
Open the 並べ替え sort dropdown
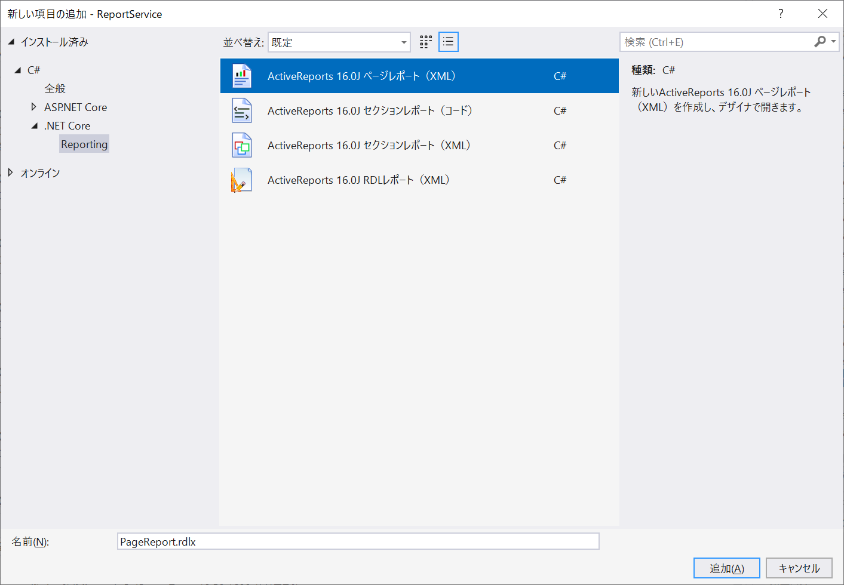pyautogui.click(x=339, y=42)
